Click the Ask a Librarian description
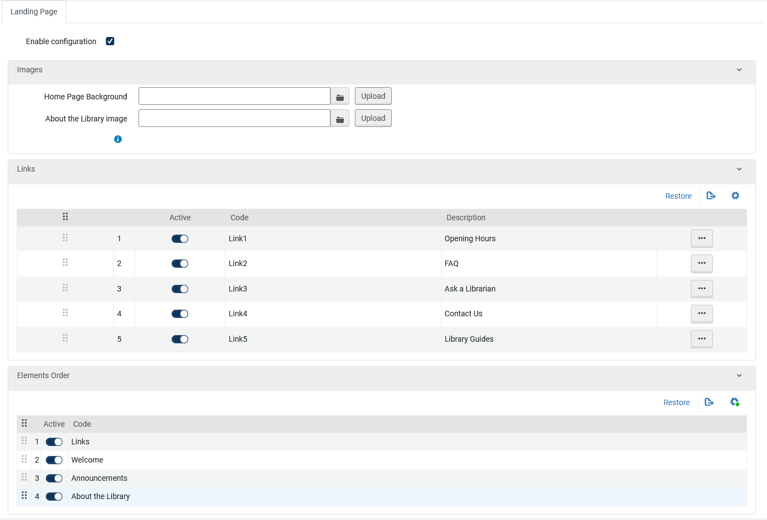767x520 pixels. [x=470, y=289]
